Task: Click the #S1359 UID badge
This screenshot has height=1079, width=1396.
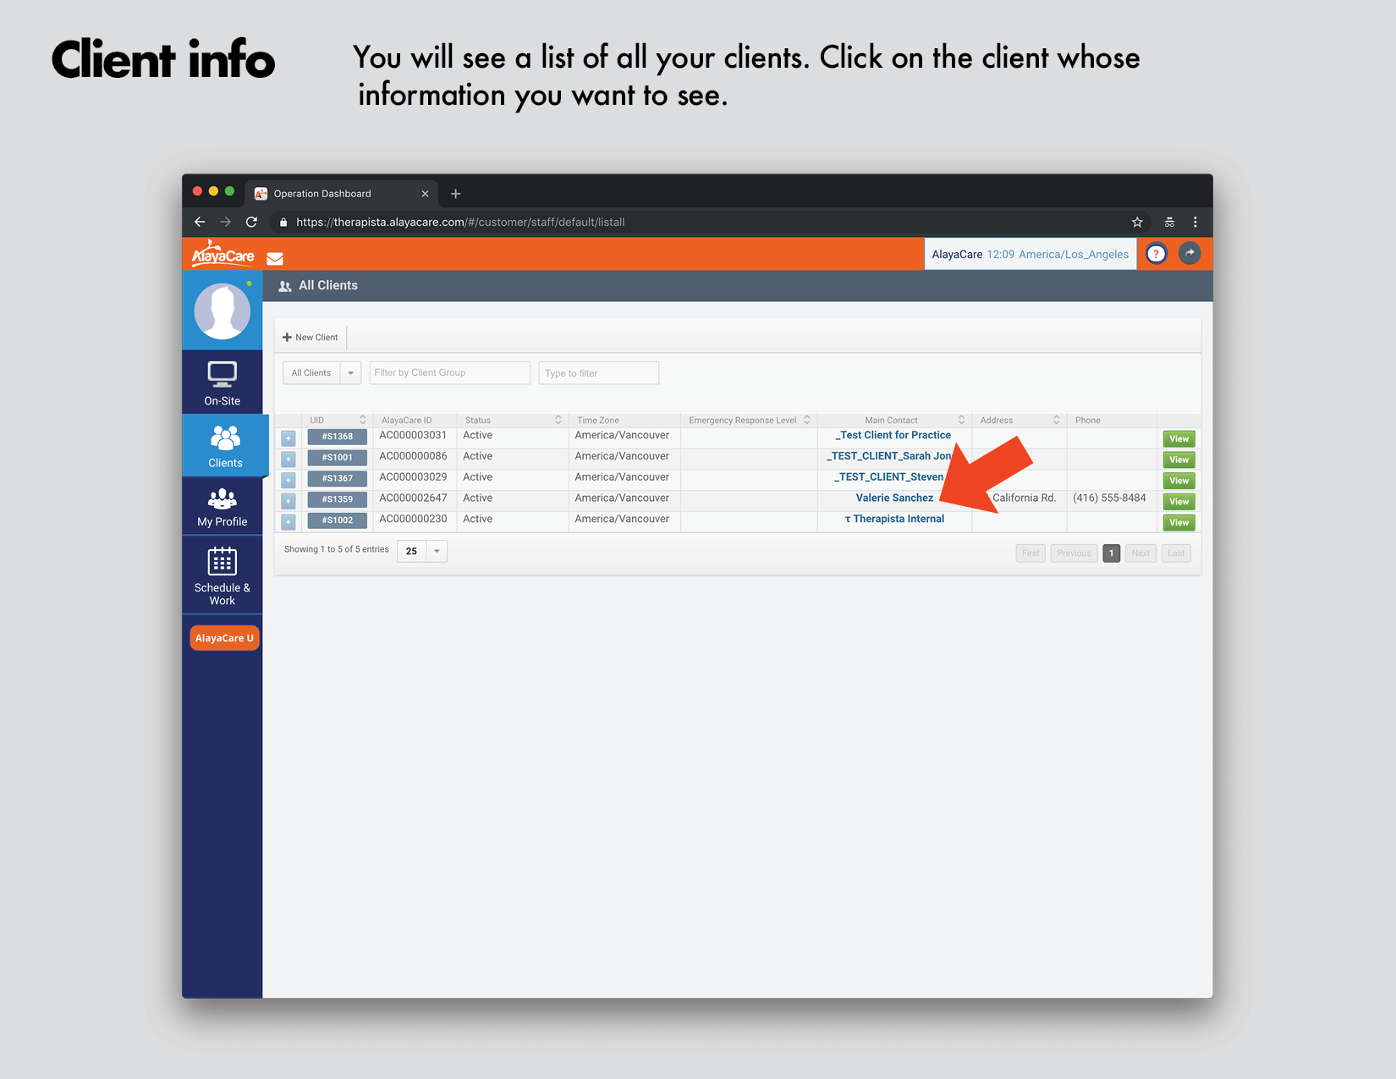Action: point(337,499)
